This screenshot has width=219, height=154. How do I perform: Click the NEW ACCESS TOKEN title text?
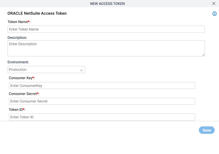107,4
